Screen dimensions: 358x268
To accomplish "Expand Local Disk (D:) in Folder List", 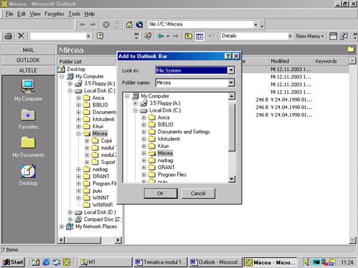I will [x=70, y=212].
